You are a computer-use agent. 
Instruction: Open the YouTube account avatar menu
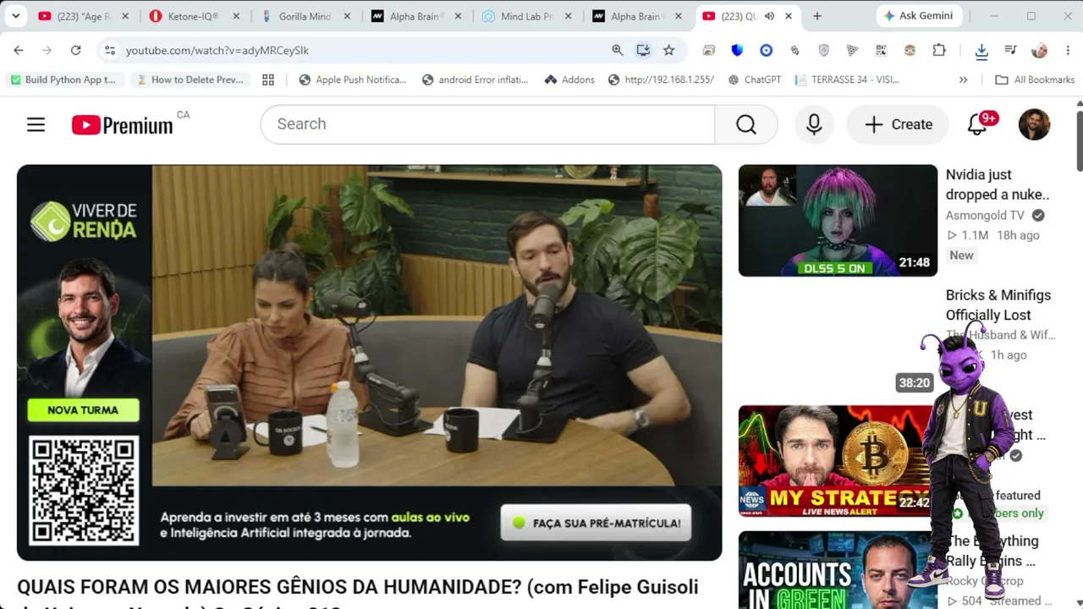click(1034, 125)
